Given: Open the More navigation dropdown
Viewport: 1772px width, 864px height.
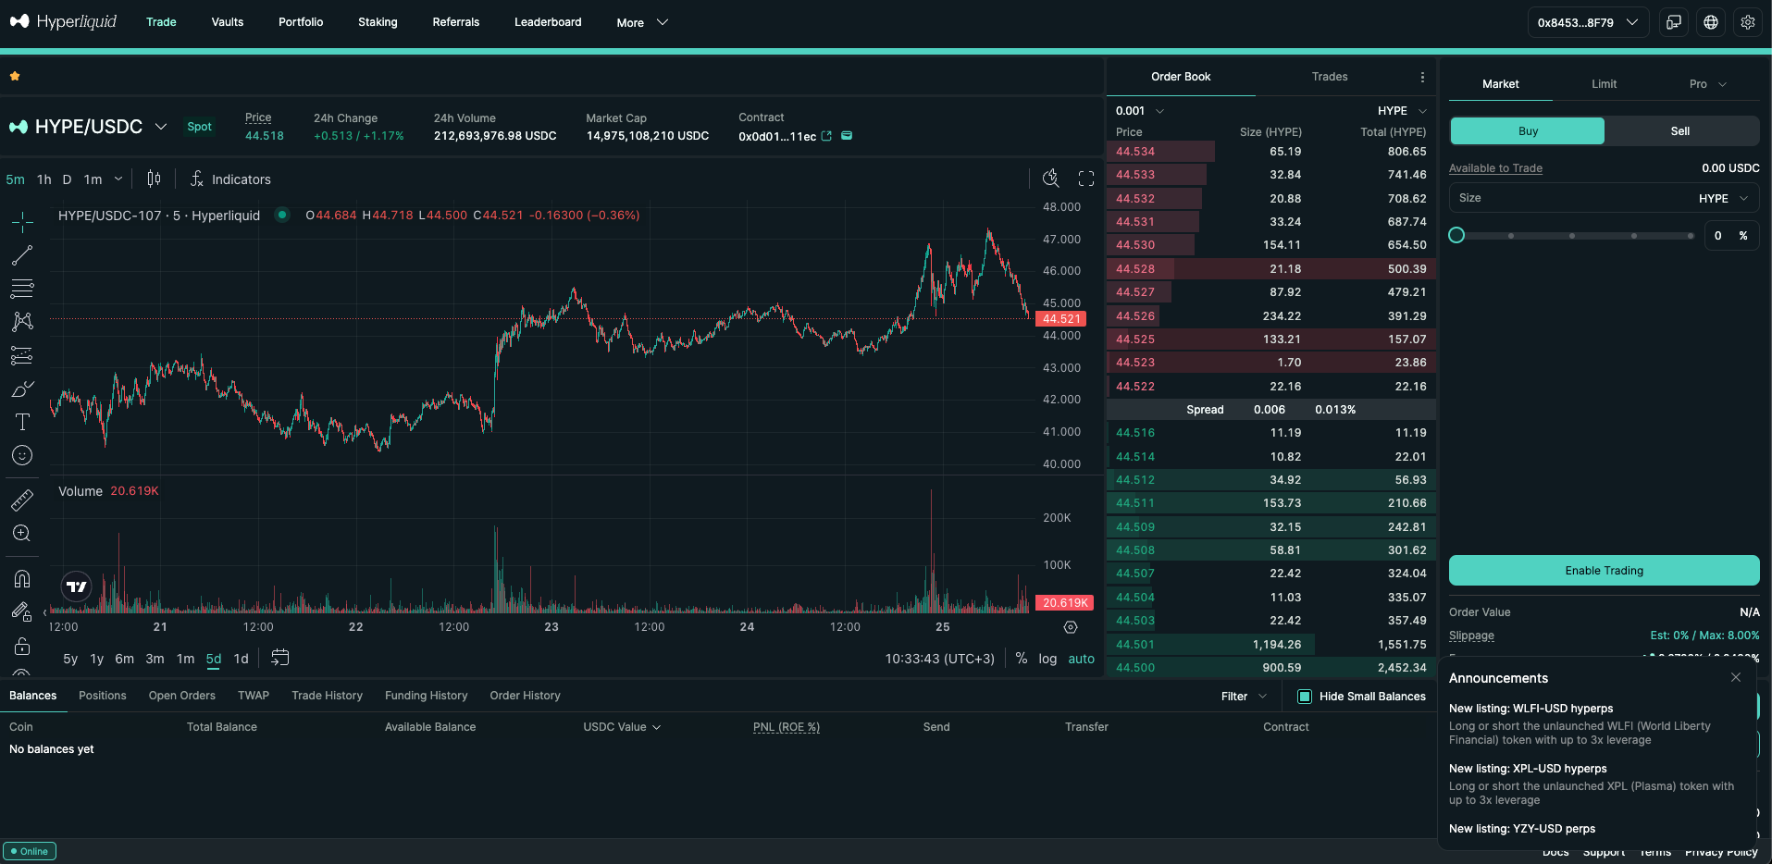Looking at the screenshot, I should (x=642, y=22).
